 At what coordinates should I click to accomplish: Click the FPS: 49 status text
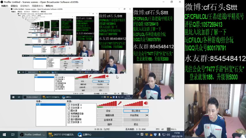click(160, 129)
